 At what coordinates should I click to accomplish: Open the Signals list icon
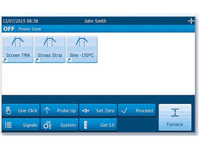8,125
